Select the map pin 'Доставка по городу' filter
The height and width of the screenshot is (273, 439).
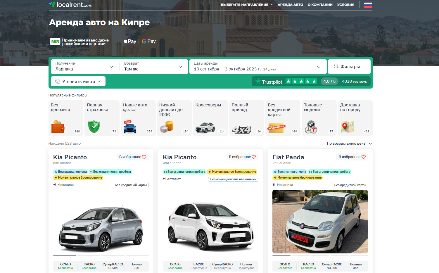(355, 118)
